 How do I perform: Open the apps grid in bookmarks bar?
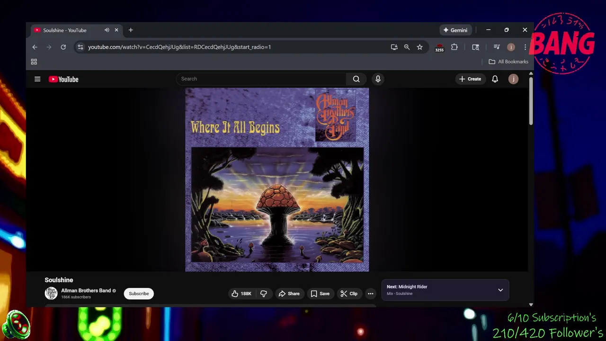click(34, 62)
